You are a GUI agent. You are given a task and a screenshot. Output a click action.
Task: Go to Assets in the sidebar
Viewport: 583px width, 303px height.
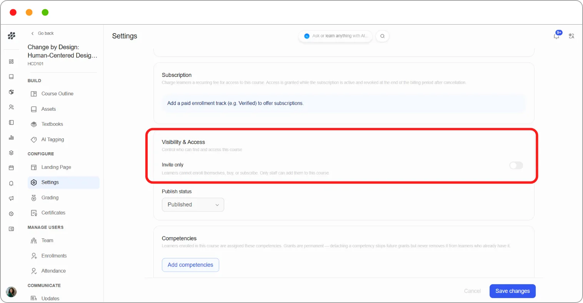63,109
